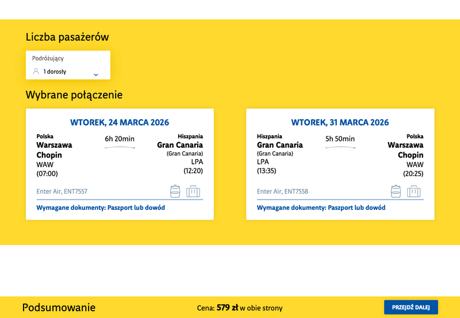Expand the passengers chevron arrow
Image resolution: width=460 pixels, height=318 pixels.
click(x=96, y=74)
